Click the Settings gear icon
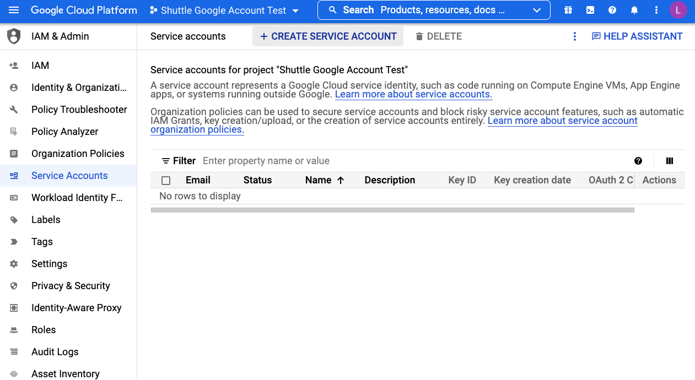The width and height of the screenshot is (695, 380). 14,264
